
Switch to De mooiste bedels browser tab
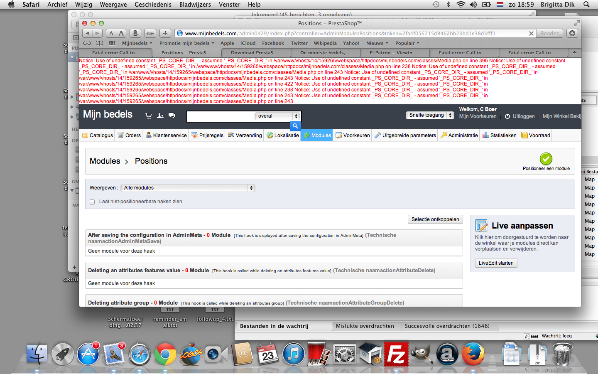click(x=324, y=53)
